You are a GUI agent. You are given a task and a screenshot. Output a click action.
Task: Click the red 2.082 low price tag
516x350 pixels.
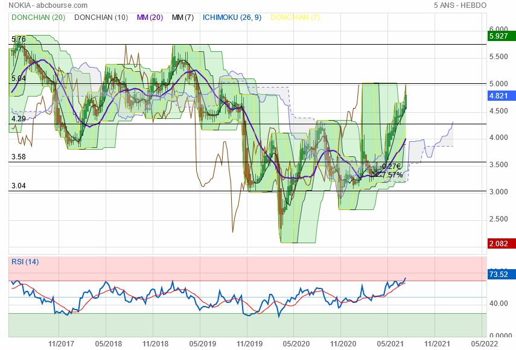coord(501,243)
